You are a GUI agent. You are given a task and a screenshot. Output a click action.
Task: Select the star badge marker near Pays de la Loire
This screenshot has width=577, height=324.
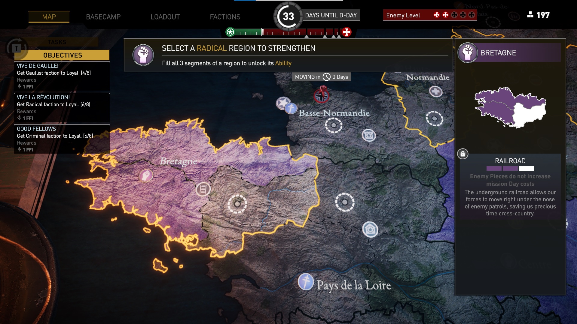pos(370,229)
